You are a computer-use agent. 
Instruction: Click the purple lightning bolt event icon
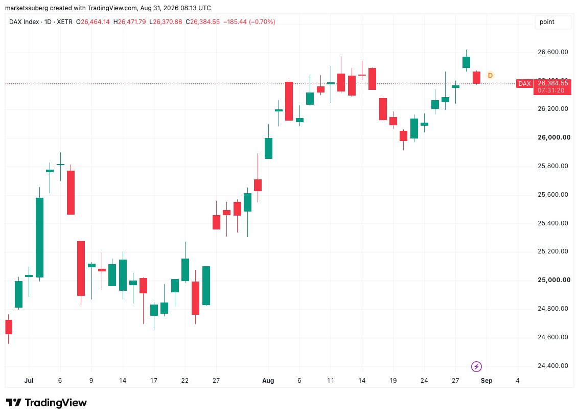(x=476, y=366)
